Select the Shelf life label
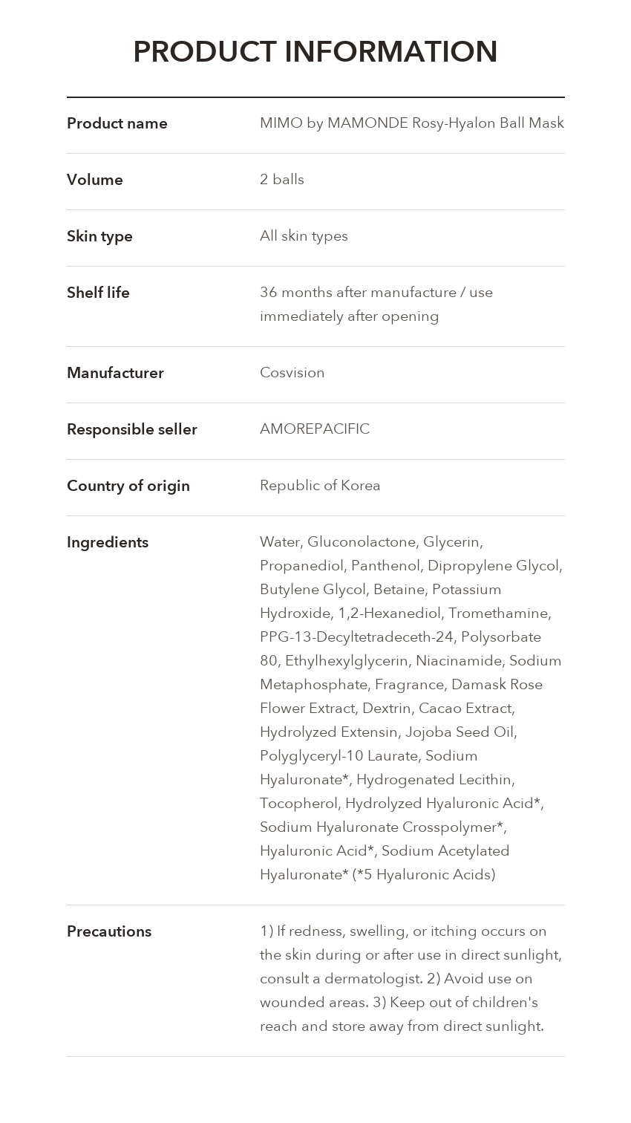 tap(98, 293)
